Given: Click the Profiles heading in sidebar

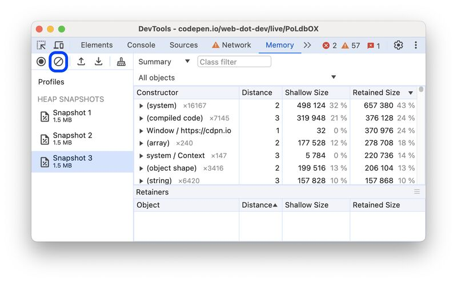Looking at the screenshot, I should (x=51, y=82).
